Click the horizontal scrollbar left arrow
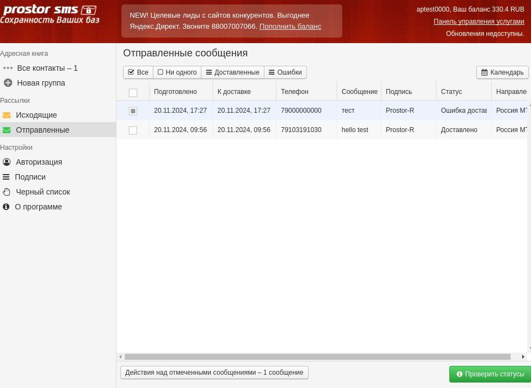 120,357
